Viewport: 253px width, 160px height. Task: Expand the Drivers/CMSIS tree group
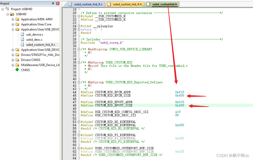coord(13,60)
